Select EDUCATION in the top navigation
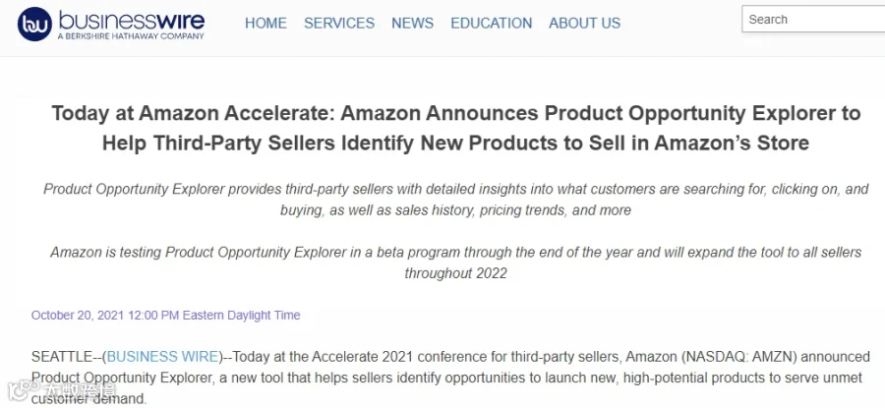The image size is (885, 408). point(491,24)
